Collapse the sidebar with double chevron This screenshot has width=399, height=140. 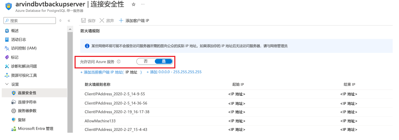69,21
